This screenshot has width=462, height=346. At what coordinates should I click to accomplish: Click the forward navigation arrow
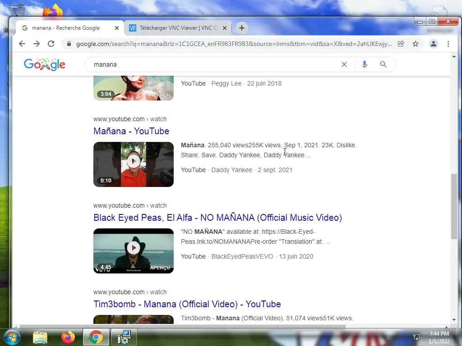point(37,44)
